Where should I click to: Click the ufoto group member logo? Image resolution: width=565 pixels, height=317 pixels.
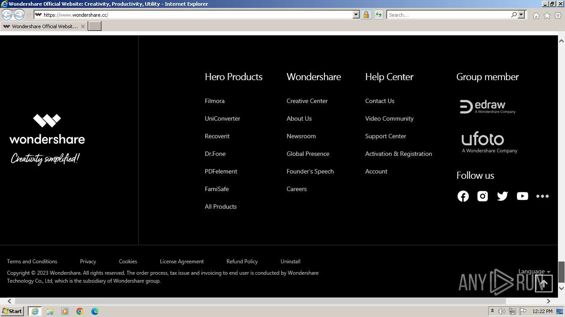pyautogui.click(x=489, y=142)
